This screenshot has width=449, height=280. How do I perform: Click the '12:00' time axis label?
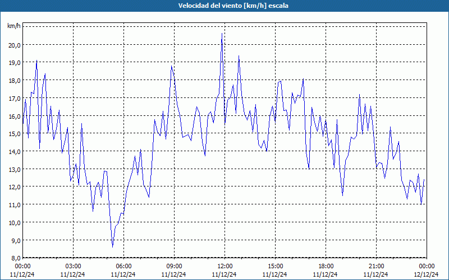pos(225,267)
